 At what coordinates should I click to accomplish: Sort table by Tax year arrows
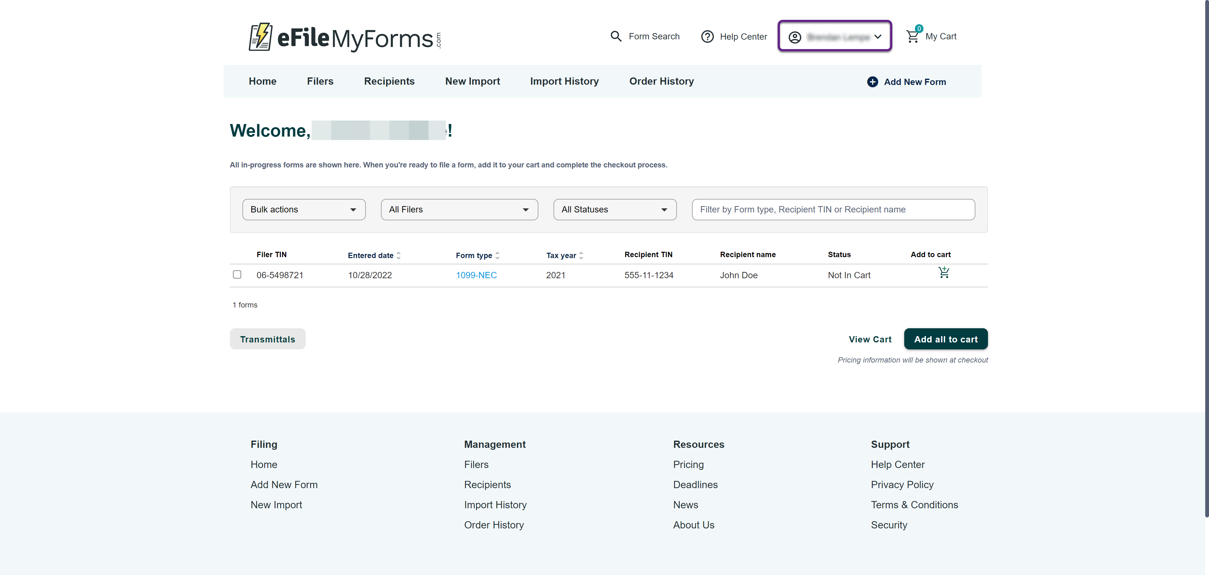coord(581,255)
